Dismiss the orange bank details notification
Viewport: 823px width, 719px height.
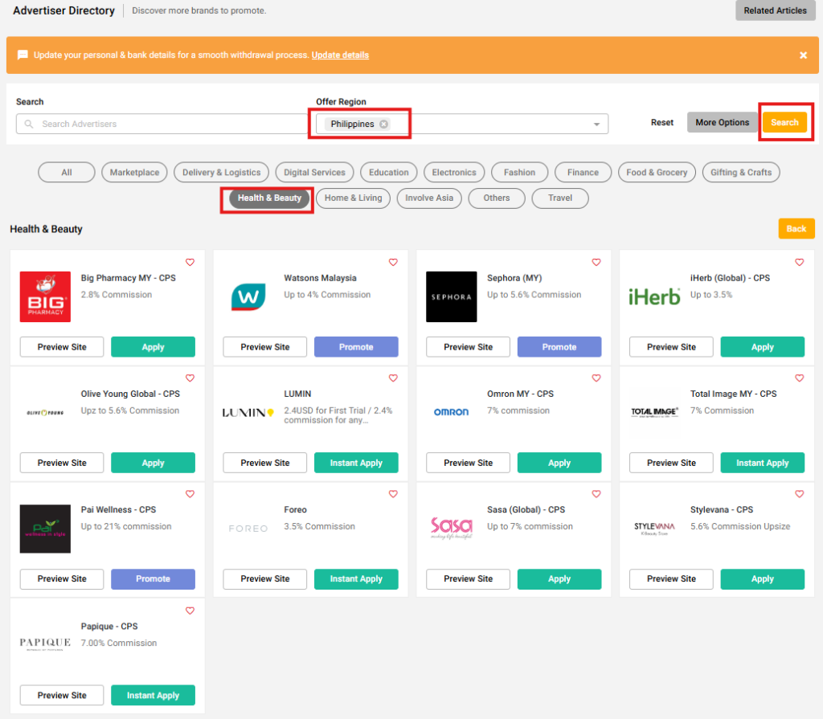(803, 55)
